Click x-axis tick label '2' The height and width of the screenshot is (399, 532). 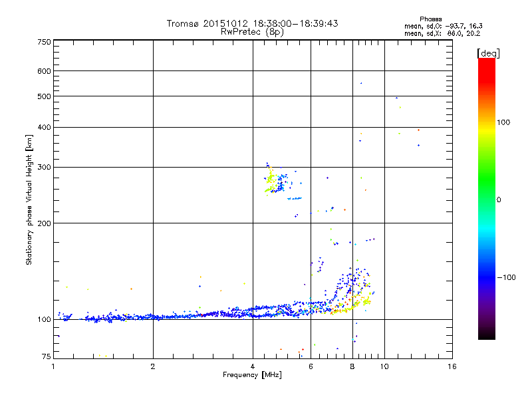153,366
